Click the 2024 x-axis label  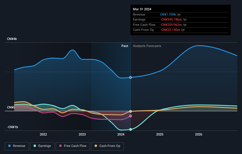point(121,135)
